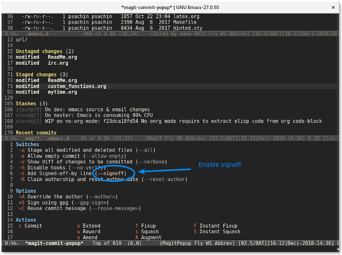This screenshot has height=255, width=342.
Task: Collapse the Unstaged changes section
Action: tap(40, 52)
